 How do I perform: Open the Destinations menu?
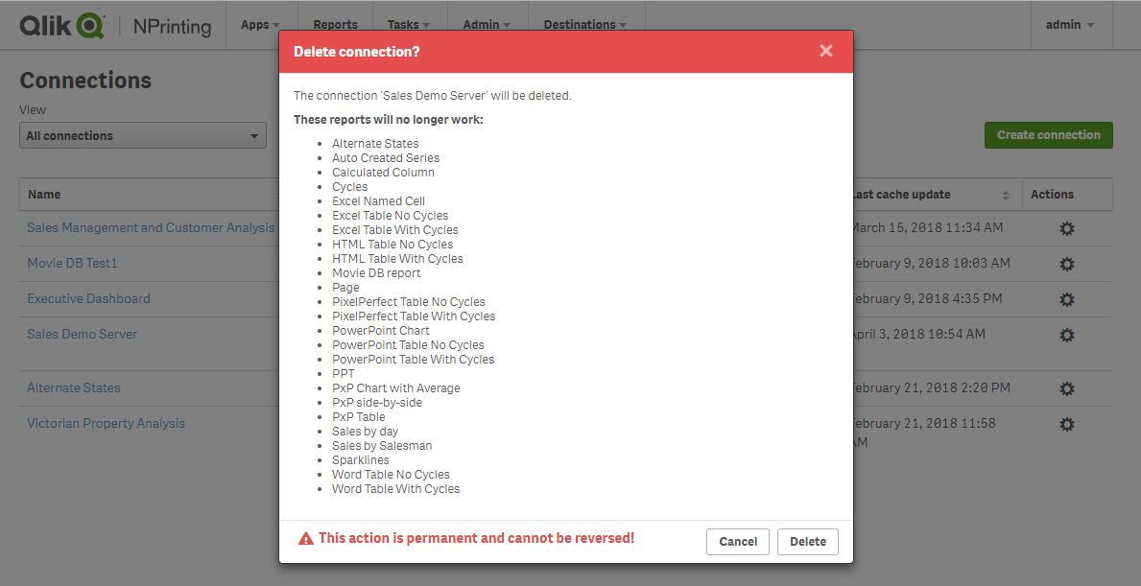click(x=585, y=25)
